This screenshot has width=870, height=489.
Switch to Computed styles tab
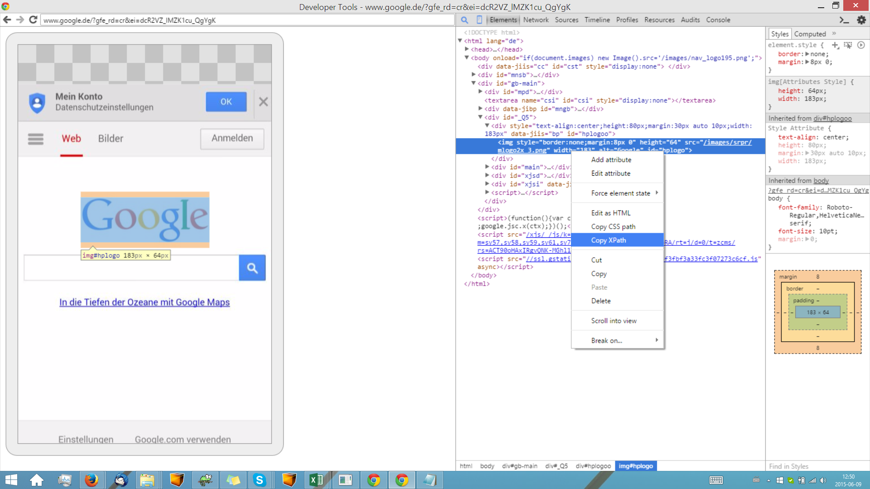point(810,34)
